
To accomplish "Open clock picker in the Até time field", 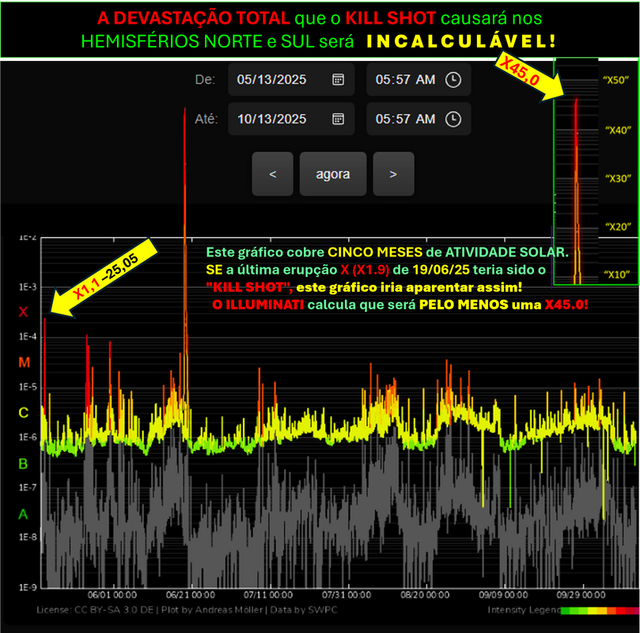I will point(453,119).
